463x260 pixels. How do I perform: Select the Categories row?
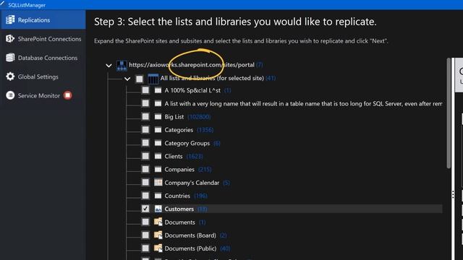click(179, 130)
